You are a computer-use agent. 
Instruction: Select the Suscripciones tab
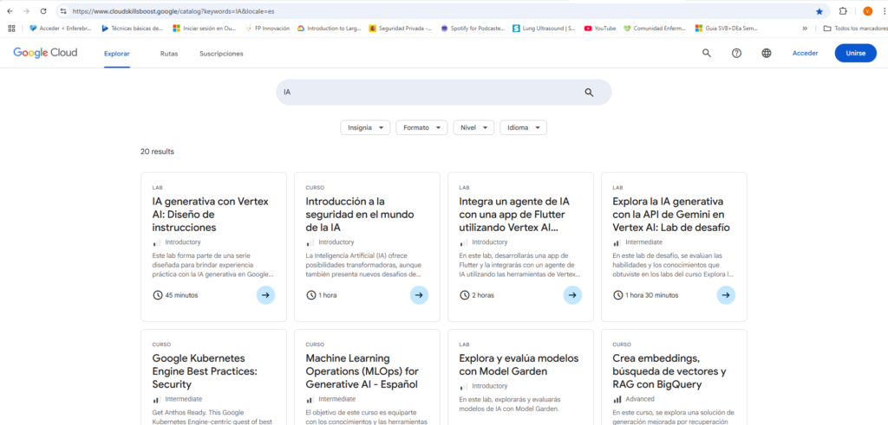coord(221,54)
